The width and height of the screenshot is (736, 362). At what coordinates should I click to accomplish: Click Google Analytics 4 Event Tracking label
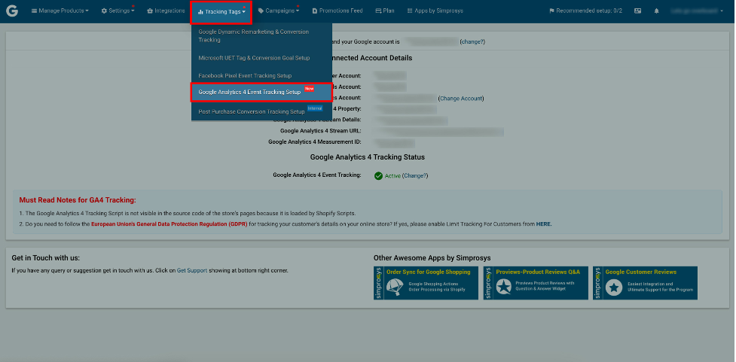point(317,175)
